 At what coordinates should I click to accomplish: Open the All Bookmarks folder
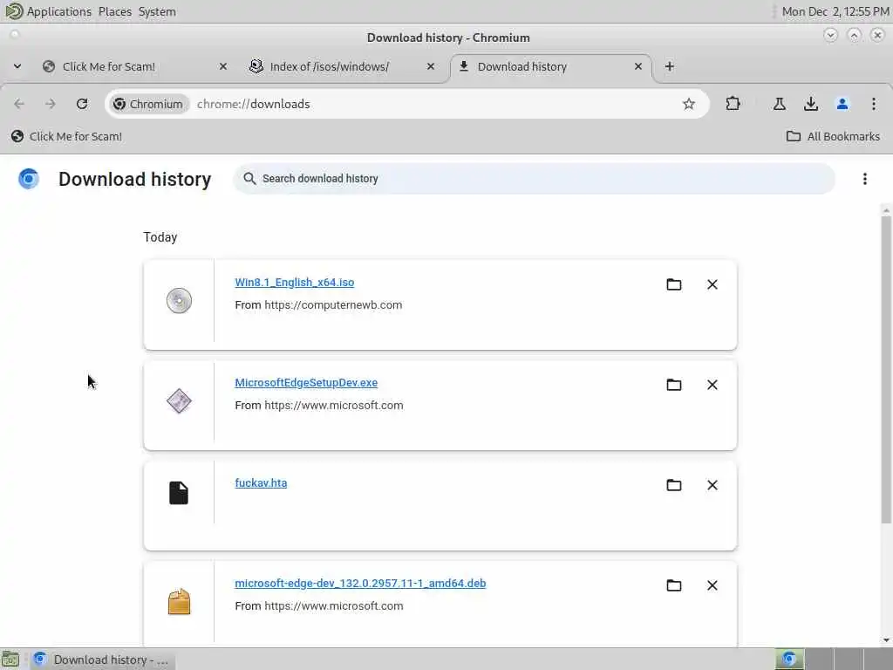(x=833, y=136)
